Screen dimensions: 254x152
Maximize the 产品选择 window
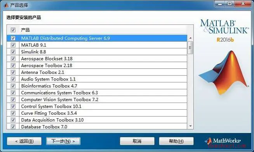(230, 4)
